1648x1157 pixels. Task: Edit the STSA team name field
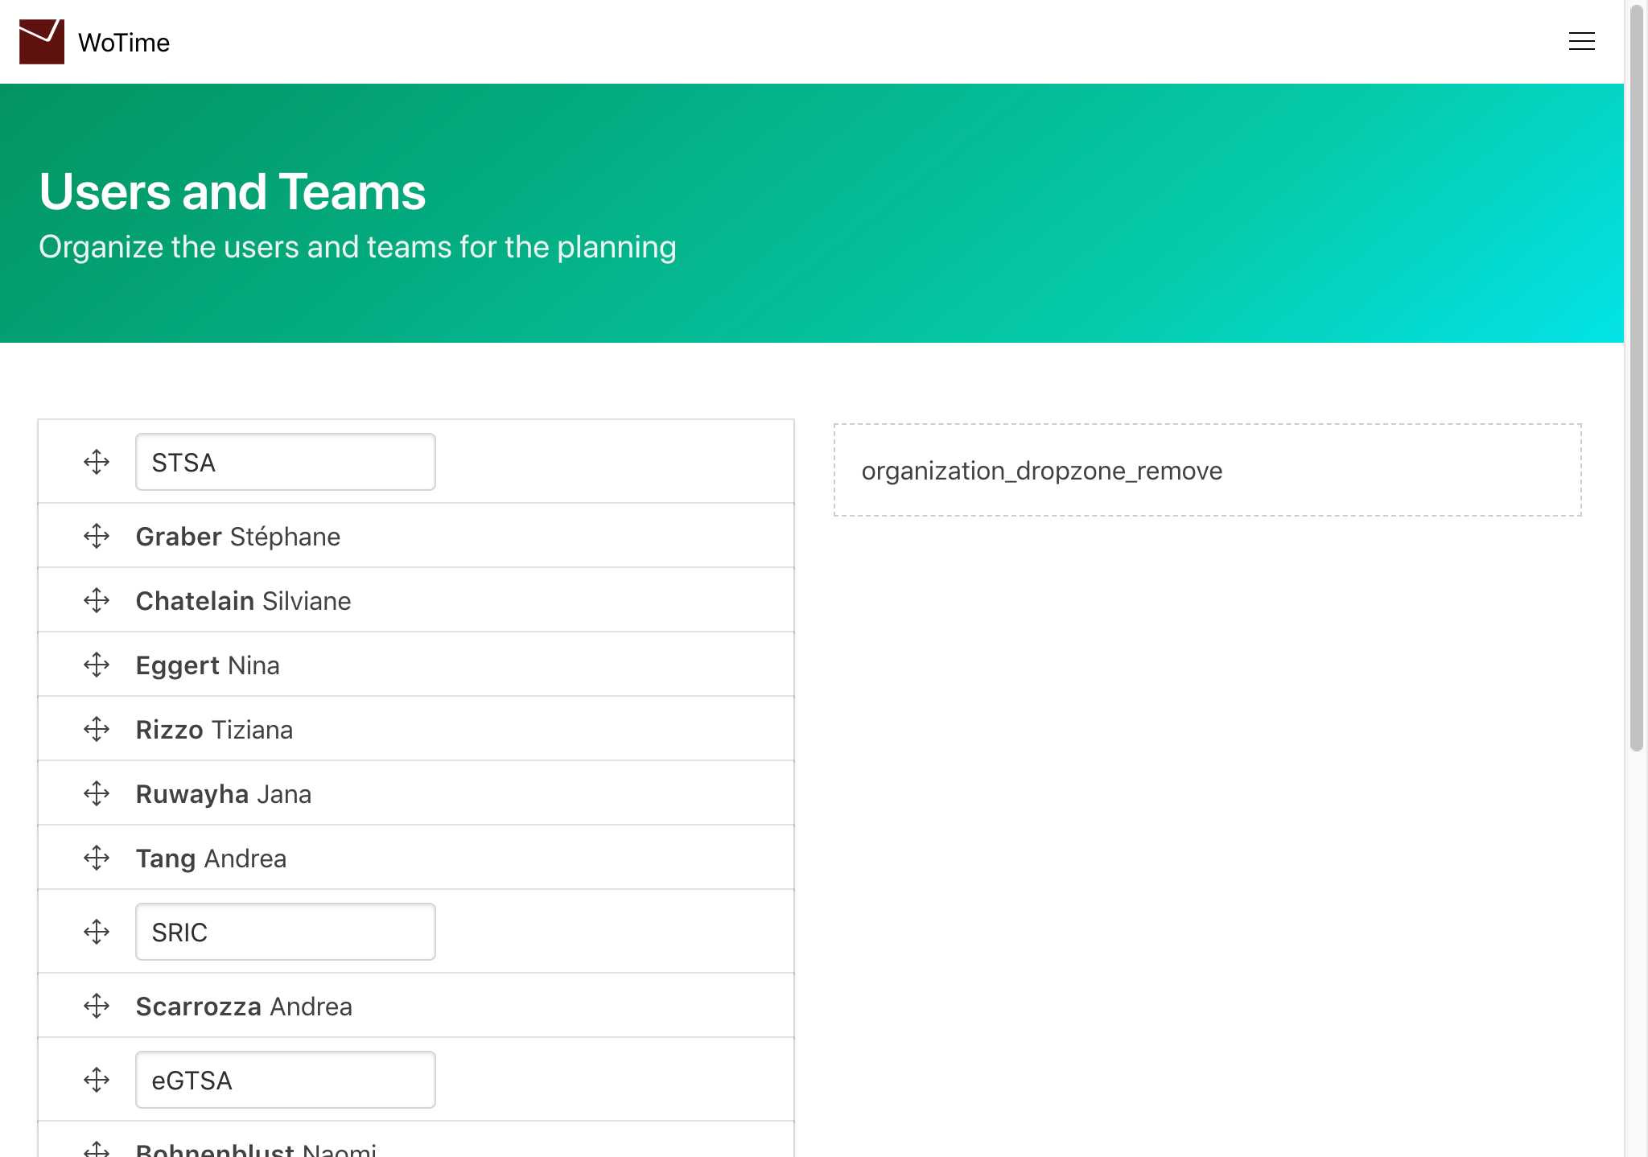(x=285, y=462)
